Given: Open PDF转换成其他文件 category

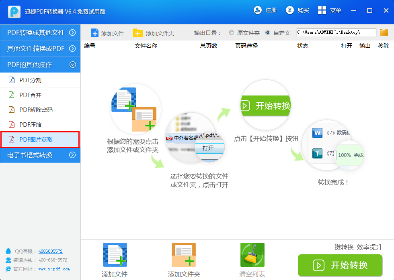Looking at the screenshot, I should (x=40, y=32).
